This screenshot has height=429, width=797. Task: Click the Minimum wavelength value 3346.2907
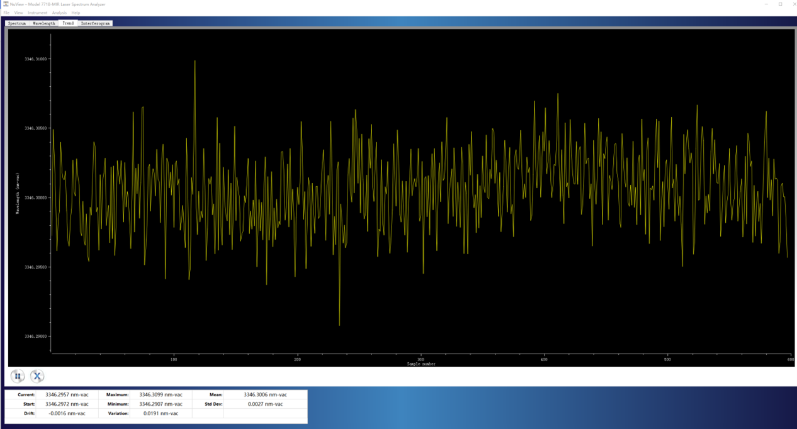pyautogui.click(x=161, y=404)
